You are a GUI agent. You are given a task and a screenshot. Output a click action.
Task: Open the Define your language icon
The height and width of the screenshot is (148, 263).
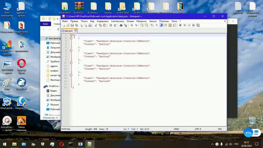click(166, 25)
